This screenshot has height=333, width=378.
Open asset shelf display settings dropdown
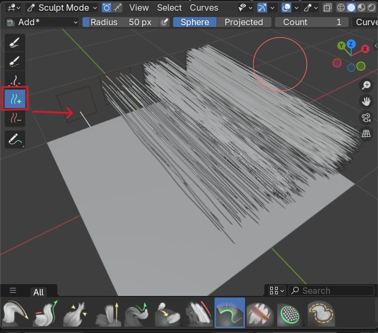click(277, 291)
